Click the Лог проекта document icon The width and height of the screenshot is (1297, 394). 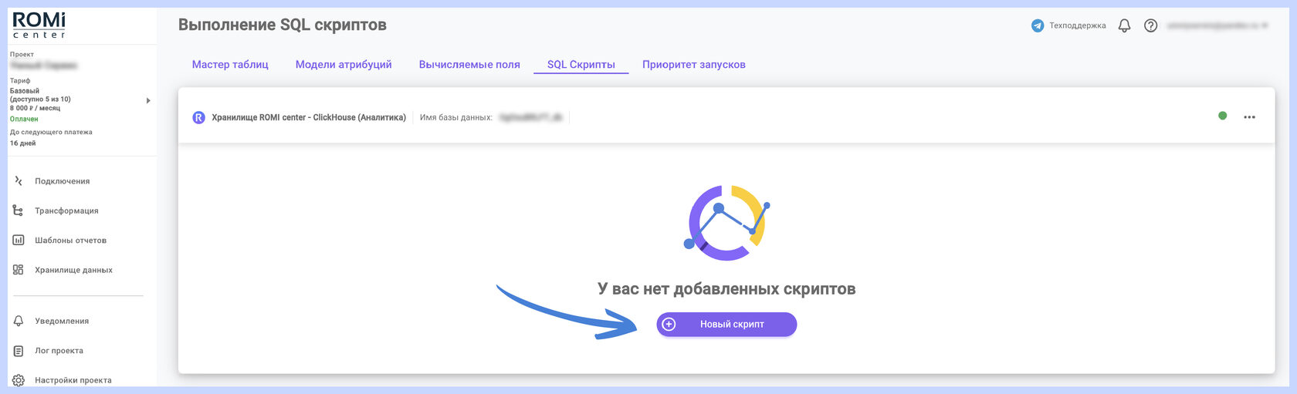(x=19, y=351)
